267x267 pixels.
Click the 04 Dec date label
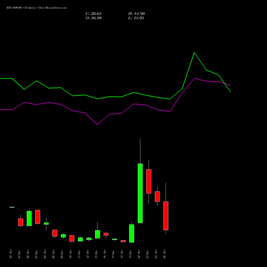pos(45,254)
